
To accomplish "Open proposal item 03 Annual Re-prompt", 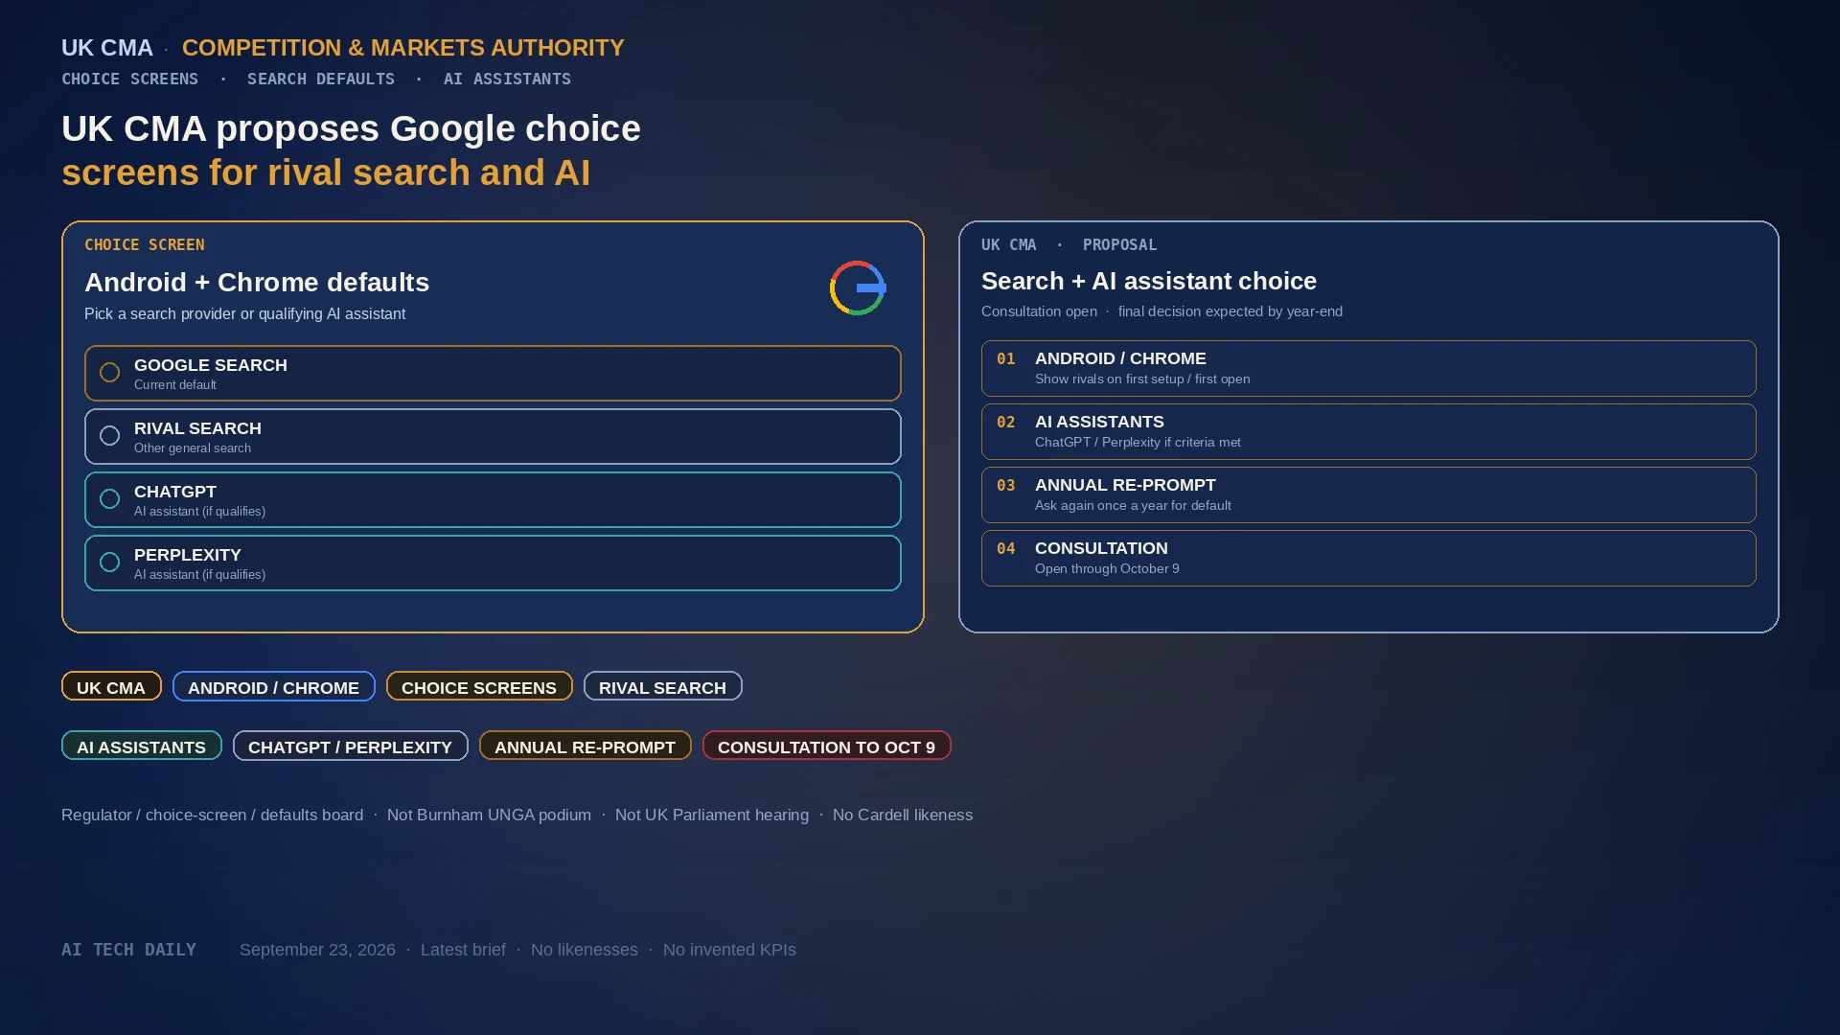I will (1368, 494).
